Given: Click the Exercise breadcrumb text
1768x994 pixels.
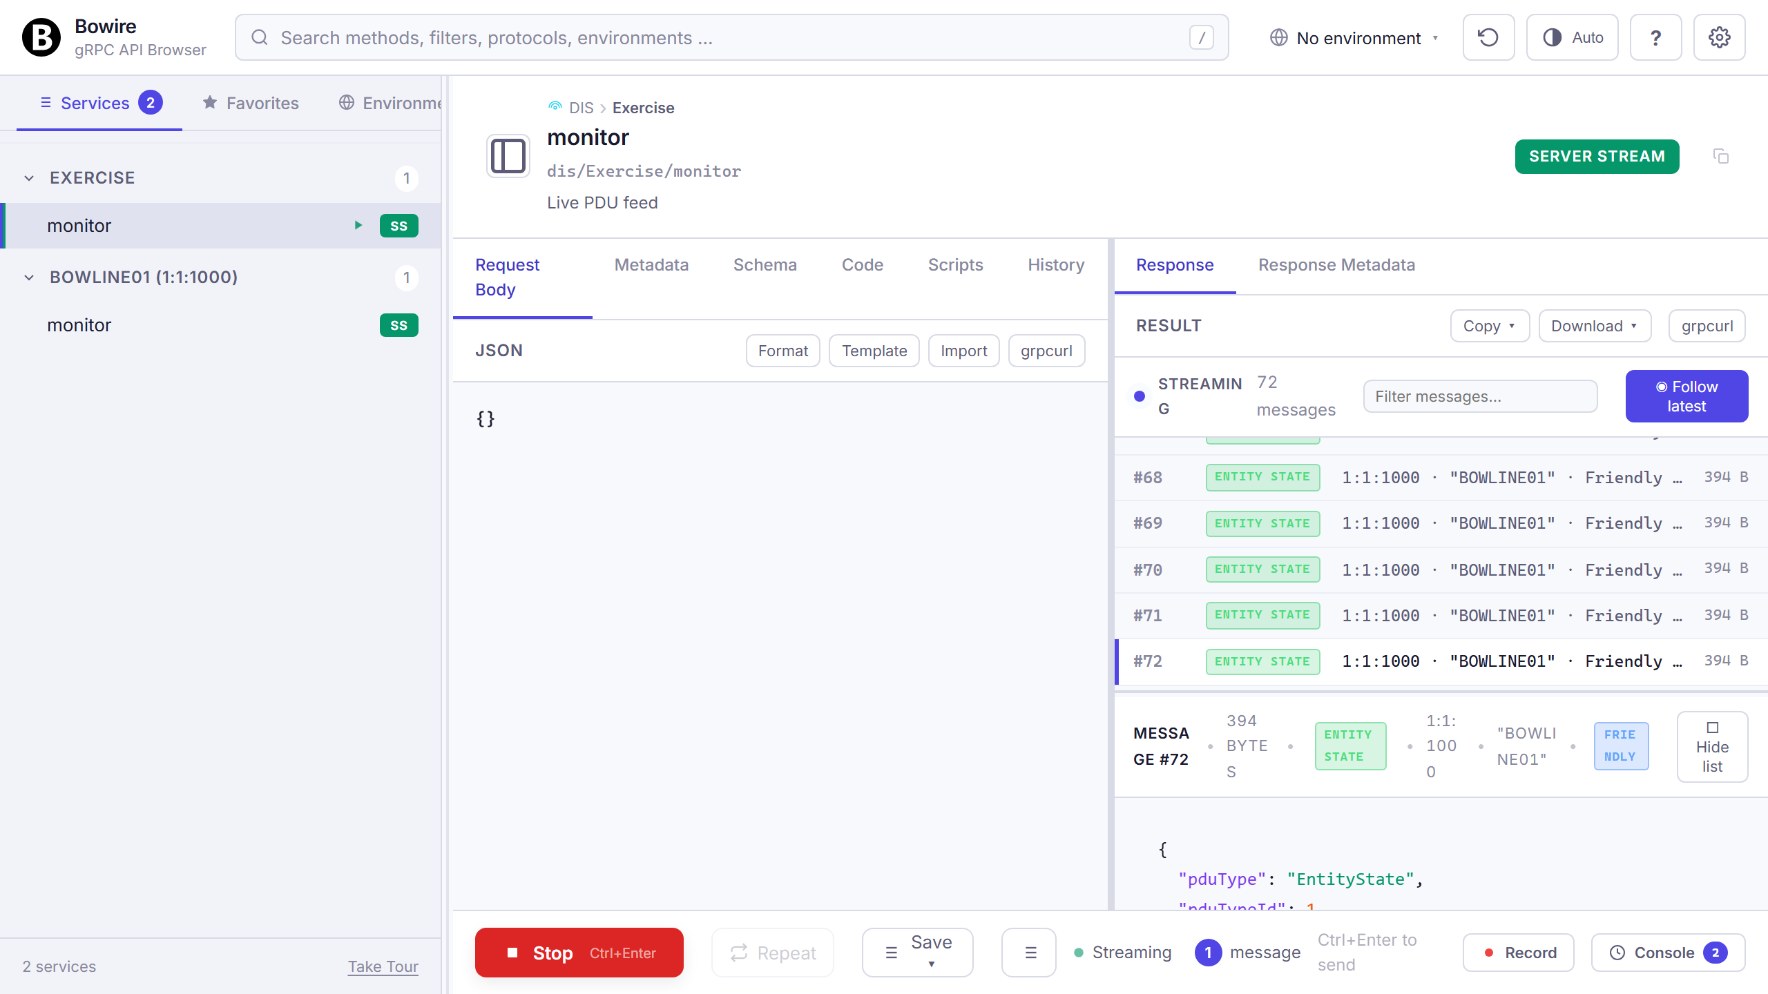Looking at the screenshot, I should (643, 108).
